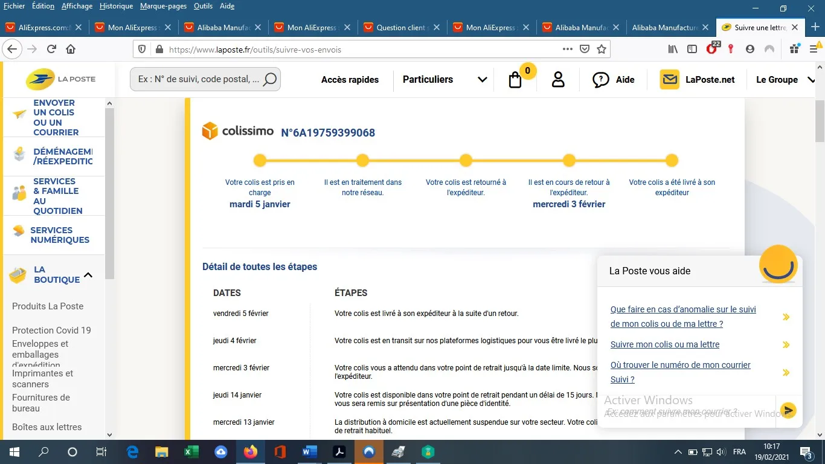Open 'Où trouver le numéro de mon courrier' link
The image size is (825, 464).
pos(681,372)
